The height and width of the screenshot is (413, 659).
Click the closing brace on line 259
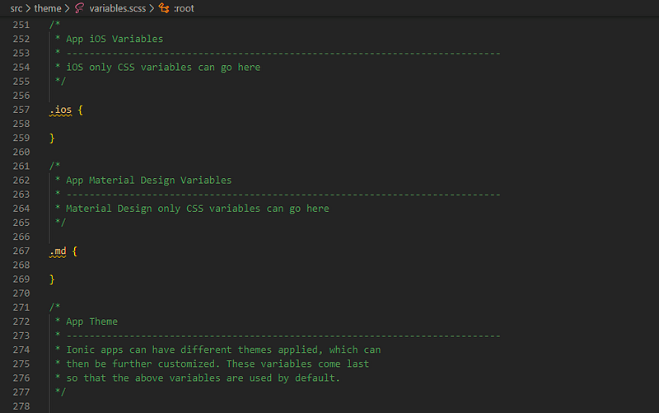[52, 138]
